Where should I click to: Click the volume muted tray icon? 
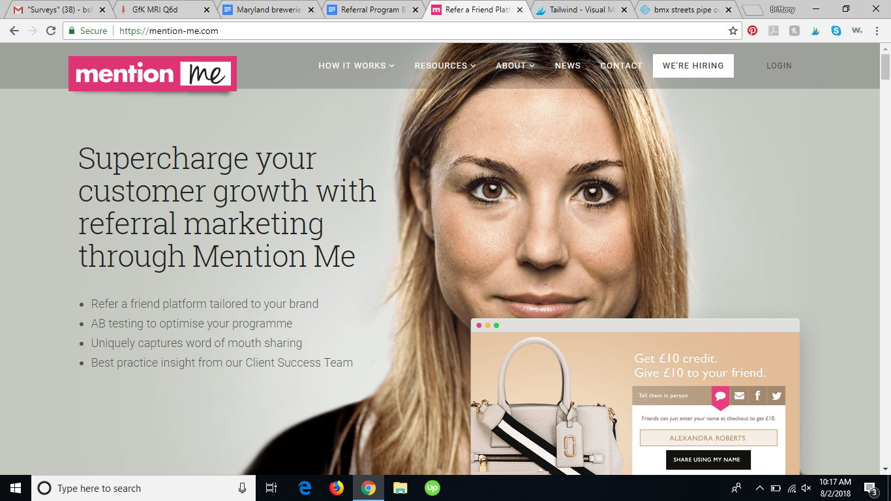pos(806,488)
